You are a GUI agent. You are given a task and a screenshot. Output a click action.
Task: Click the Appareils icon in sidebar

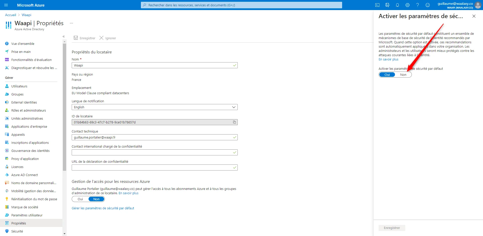coord(7,134)
